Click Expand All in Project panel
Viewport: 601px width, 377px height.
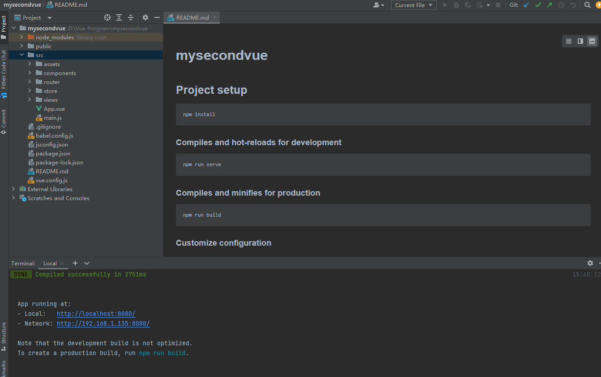(x=119, y=17)
